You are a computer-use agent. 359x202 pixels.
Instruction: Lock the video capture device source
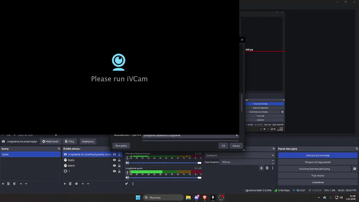pos(119,154)
